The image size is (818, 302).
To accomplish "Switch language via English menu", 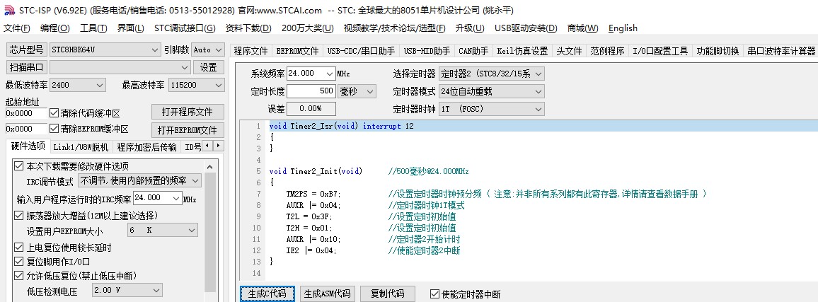I will [623, 28].
